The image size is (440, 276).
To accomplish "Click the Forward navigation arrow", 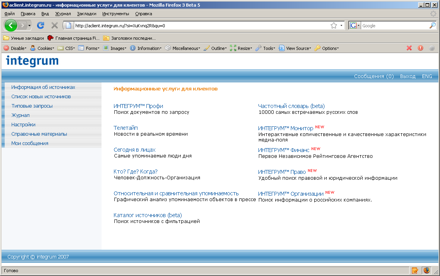I will click(23, 25).
